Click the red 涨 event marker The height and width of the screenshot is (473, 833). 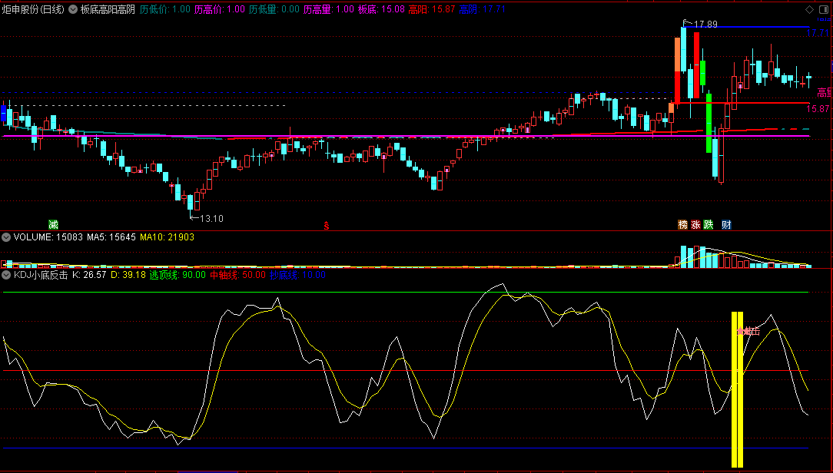pyautogui.click(x=696, y=224)
